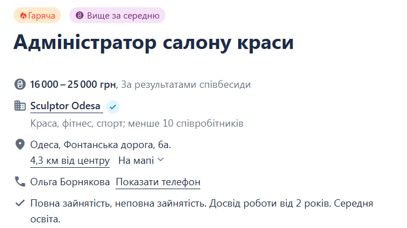Click the chevron arrow next to На мапі
This screenshot has height=228, width=407.
161,160
